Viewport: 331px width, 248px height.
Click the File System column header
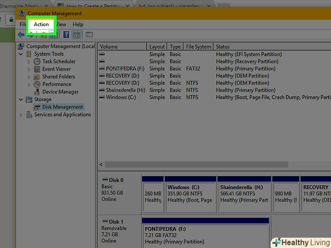tap(198, 47)
